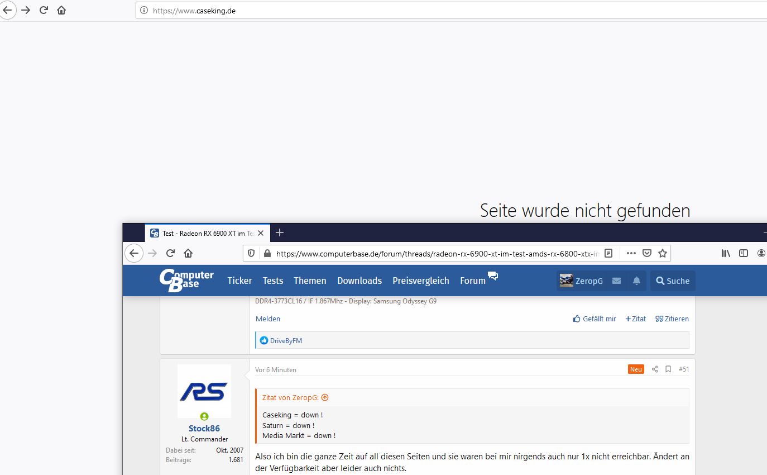This screenshot has height=475, width=767.
Task: Open the Ticker menu item
Action: tap(239, 281)
